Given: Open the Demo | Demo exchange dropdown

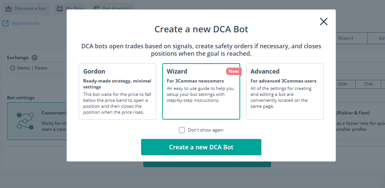Looking at the screenshot, I should tap(37, 68).
